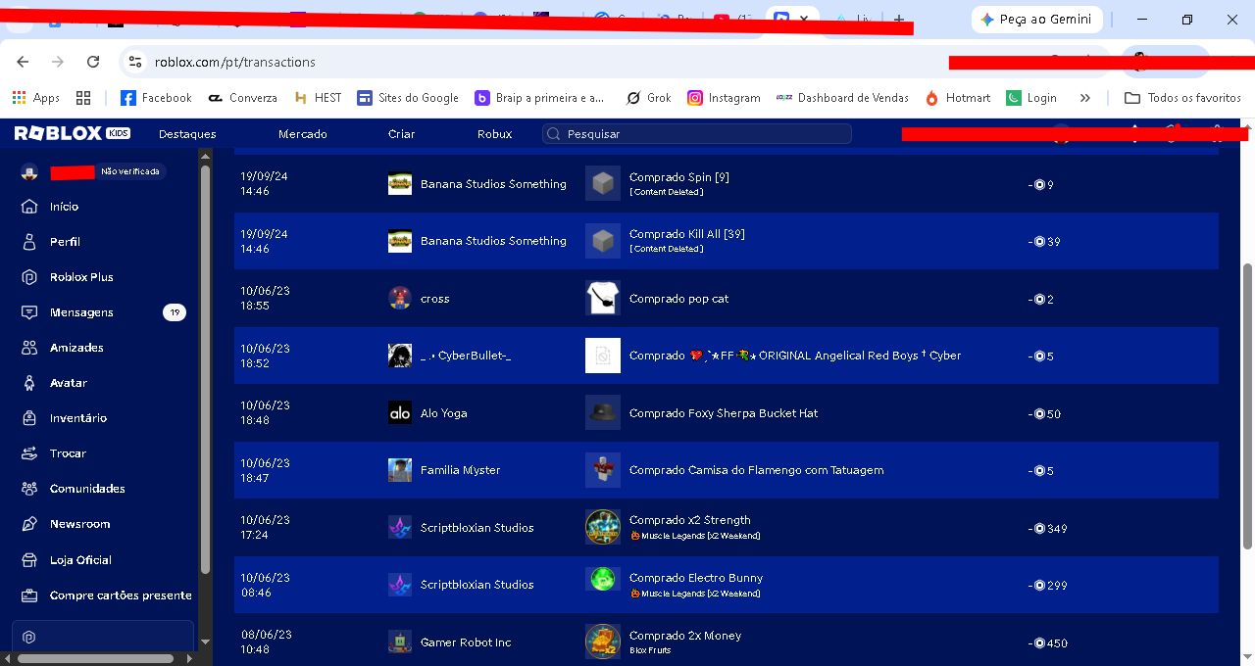Open the Hotmart bookmark
The image size is (1255, 666).
pyautogui.click(x=956, y=98)
